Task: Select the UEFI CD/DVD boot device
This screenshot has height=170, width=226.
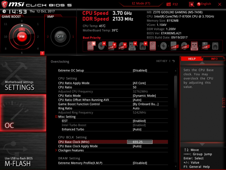Action: point(101,46)
